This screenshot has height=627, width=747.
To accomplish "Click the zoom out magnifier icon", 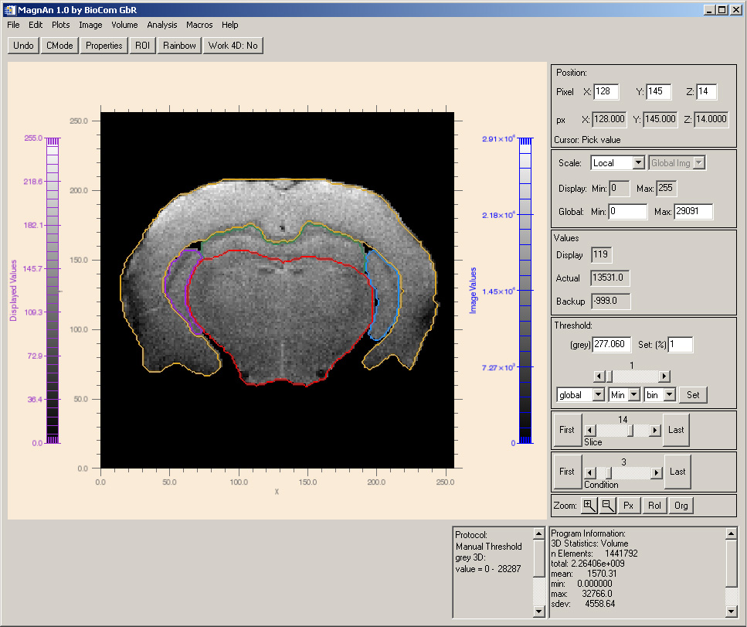I will [608, 506].
